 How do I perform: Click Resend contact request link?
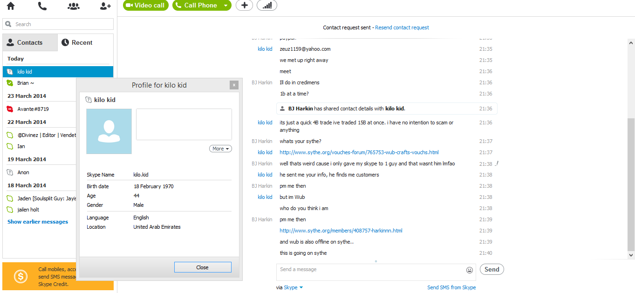pos(402,27)
